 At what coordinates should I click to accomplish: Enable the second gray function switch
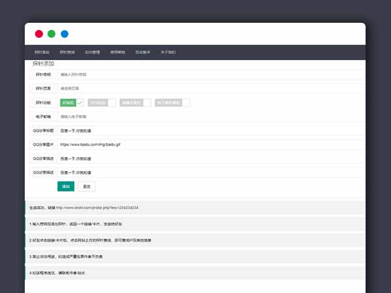[x=102, y=102]
